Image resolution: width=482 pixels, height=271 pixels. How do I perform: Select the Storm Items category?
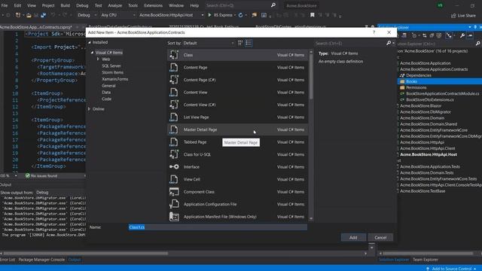[x=112, y=72]
